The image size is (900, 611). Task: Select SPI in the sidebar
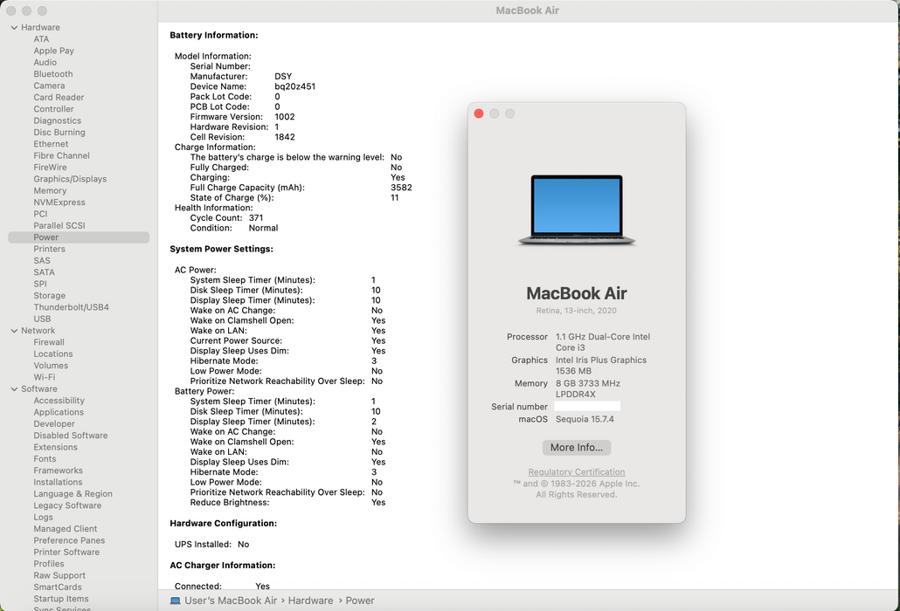40,284
